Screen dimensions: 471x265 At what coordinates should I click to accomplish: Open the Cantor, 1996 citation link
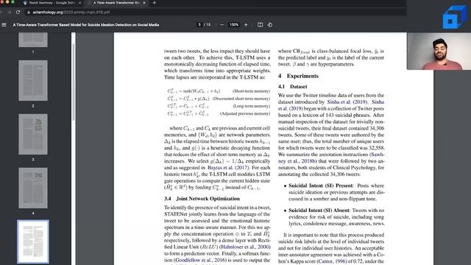click(332, 261)
